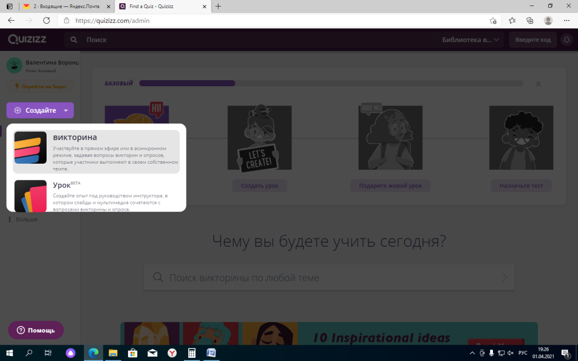Open Yandex browser from taskbar
The width and height of the screenshot is (578, 361).
(x=172, y=353)
